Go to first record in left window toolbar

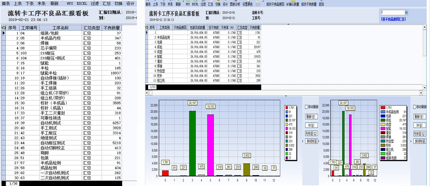(6, 3)
